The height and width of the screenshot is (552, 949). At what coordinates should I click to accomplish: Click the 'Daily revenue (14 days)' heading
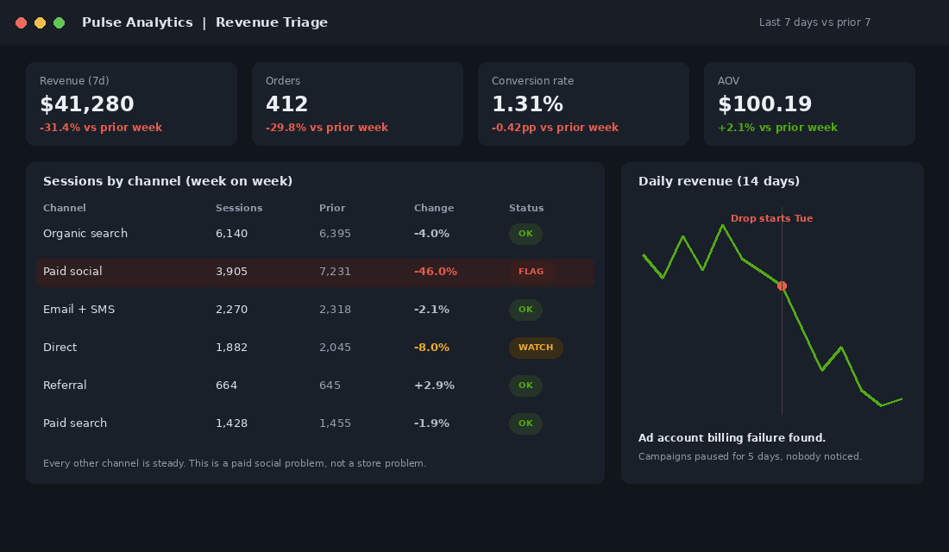(719, 182)
